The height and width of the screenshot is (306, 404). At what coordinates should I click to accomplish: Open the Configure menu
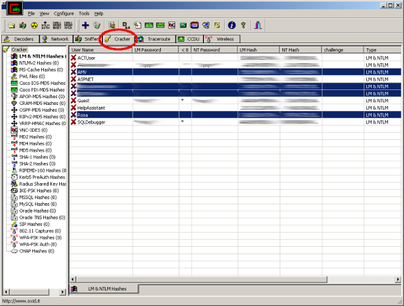click(64, 13)
